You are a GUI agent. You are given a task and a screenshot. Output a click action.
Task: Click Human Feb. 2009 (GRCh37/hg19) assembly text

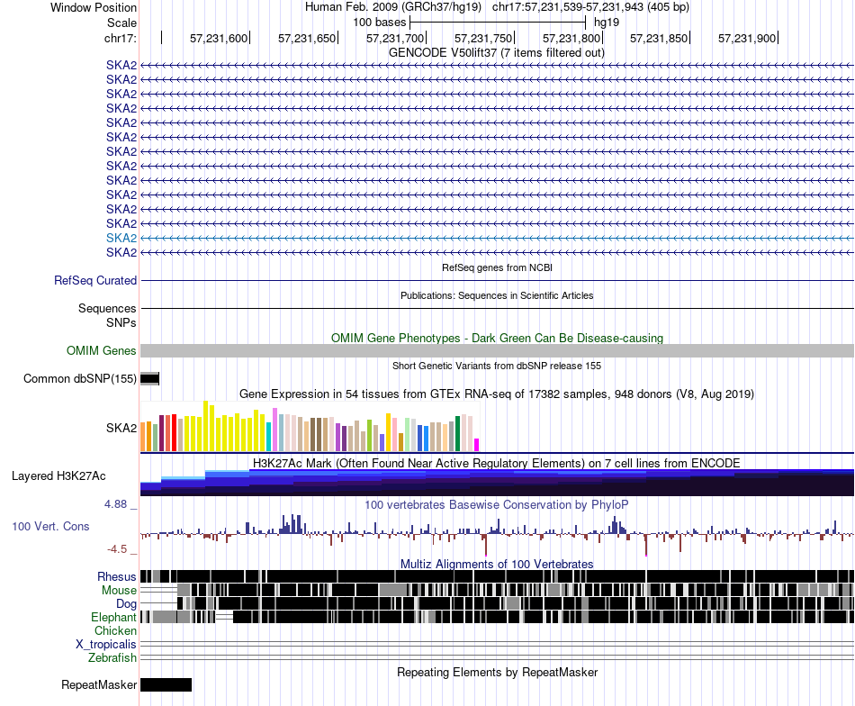coord(393,7)
